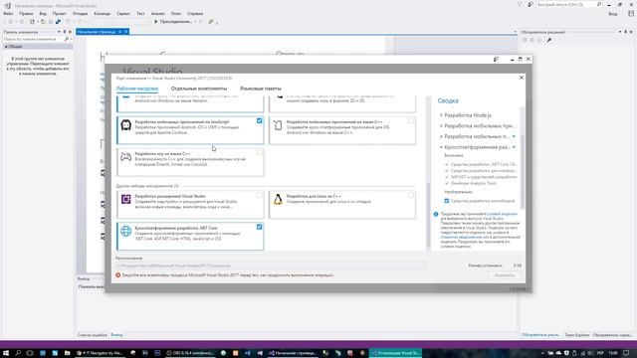Select the Linux penguin workload icon
The width and height of the screenshot is (637, 358).
click(278, 199)
